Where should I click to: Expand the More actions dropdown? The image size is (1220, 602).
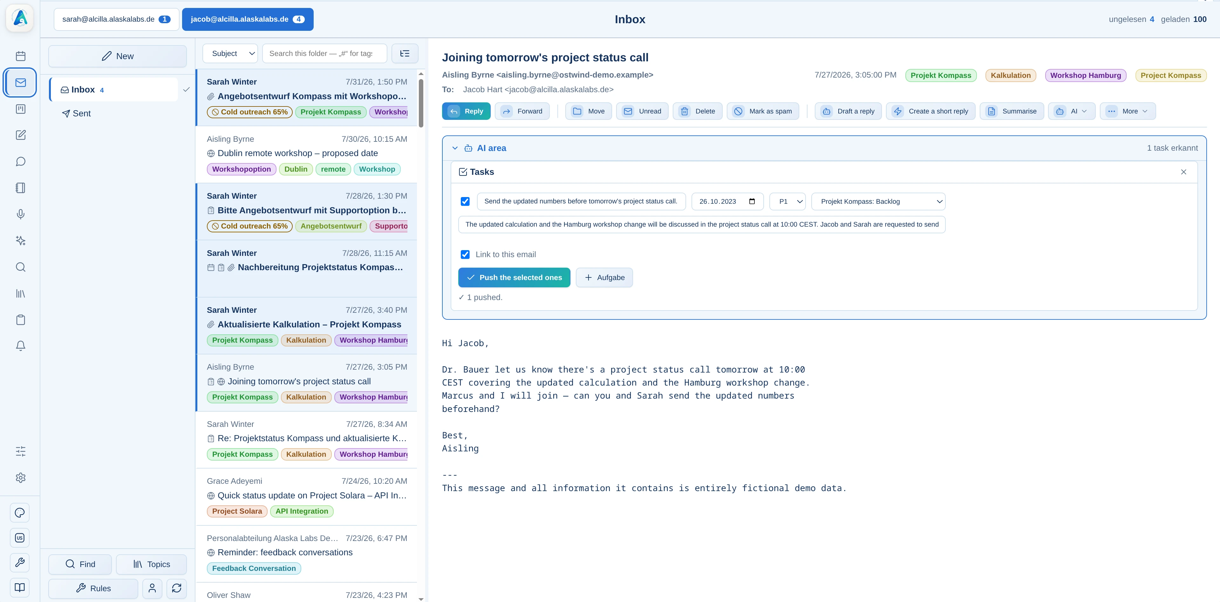point(1128,111)
